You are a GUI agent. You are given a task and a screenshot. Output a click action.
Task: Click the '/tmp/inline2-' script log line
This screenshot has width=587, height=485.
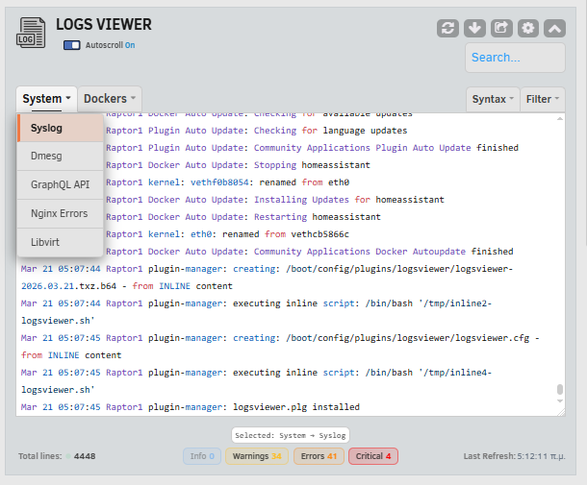(256, 312)
